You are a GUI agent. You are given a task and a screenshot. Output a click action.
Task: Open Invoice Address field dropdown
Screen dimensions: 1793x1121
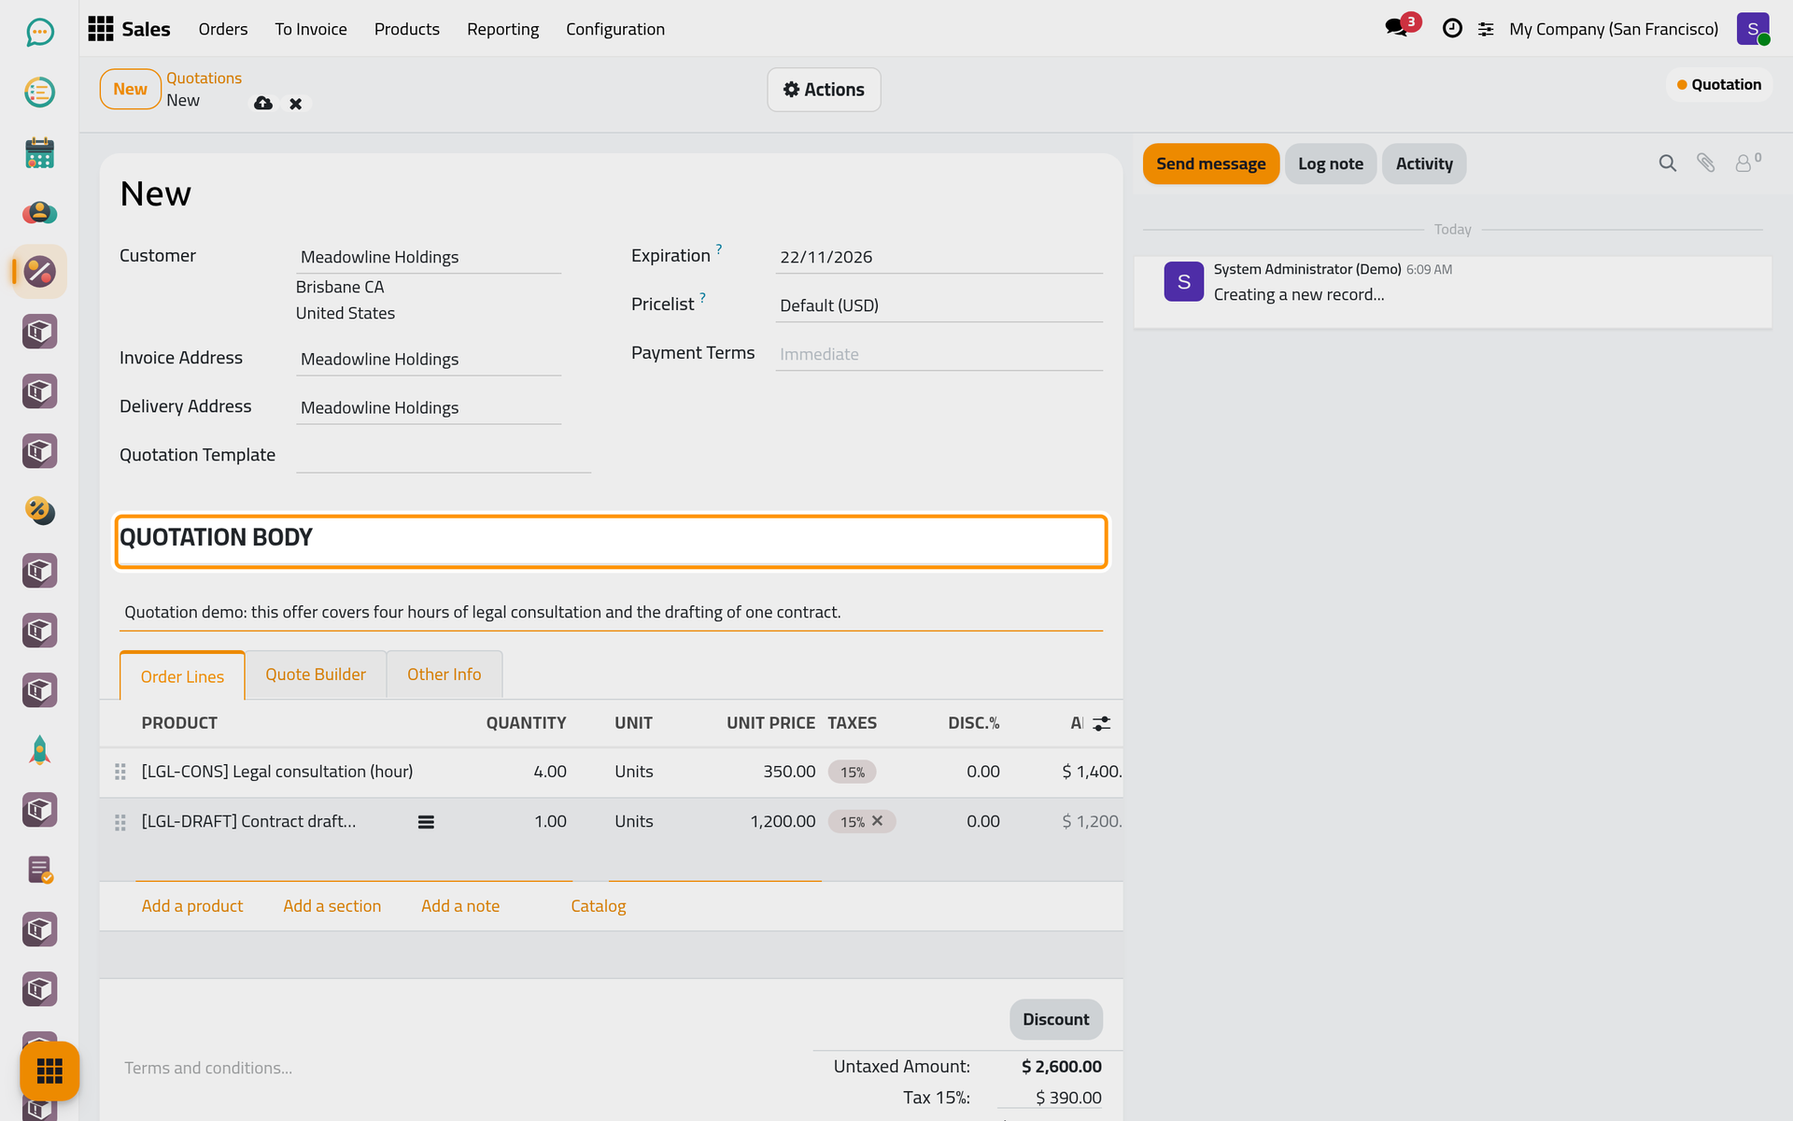tap(429, 359)
